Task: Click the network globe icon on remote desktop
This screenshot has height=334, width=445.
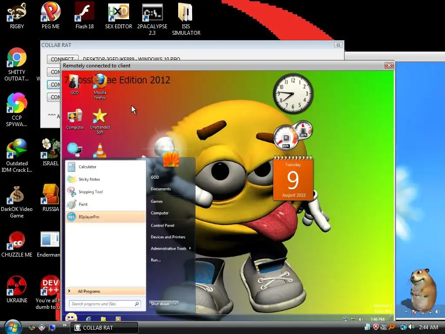Action: [x=75, y=150]
